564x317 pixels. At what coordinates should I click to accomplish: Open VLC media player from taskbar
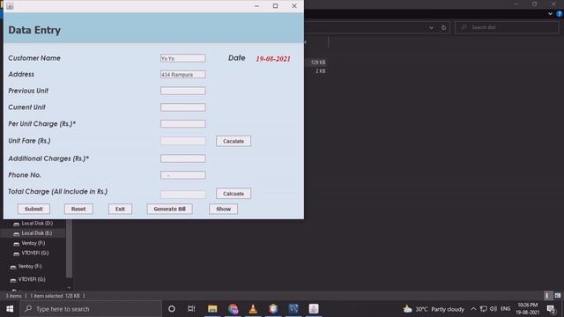click(253, 309)
